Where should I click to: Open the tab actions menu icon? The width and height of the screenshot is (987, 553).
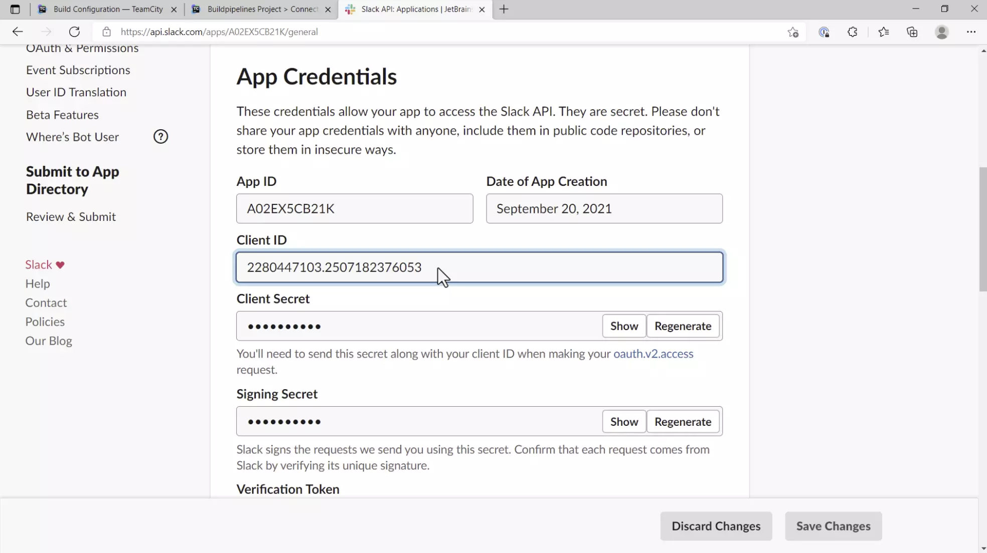coord(15,9)
